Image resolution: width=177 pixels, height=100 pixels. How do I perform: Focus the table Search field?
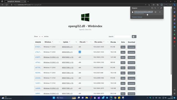(x=122, y=36)
